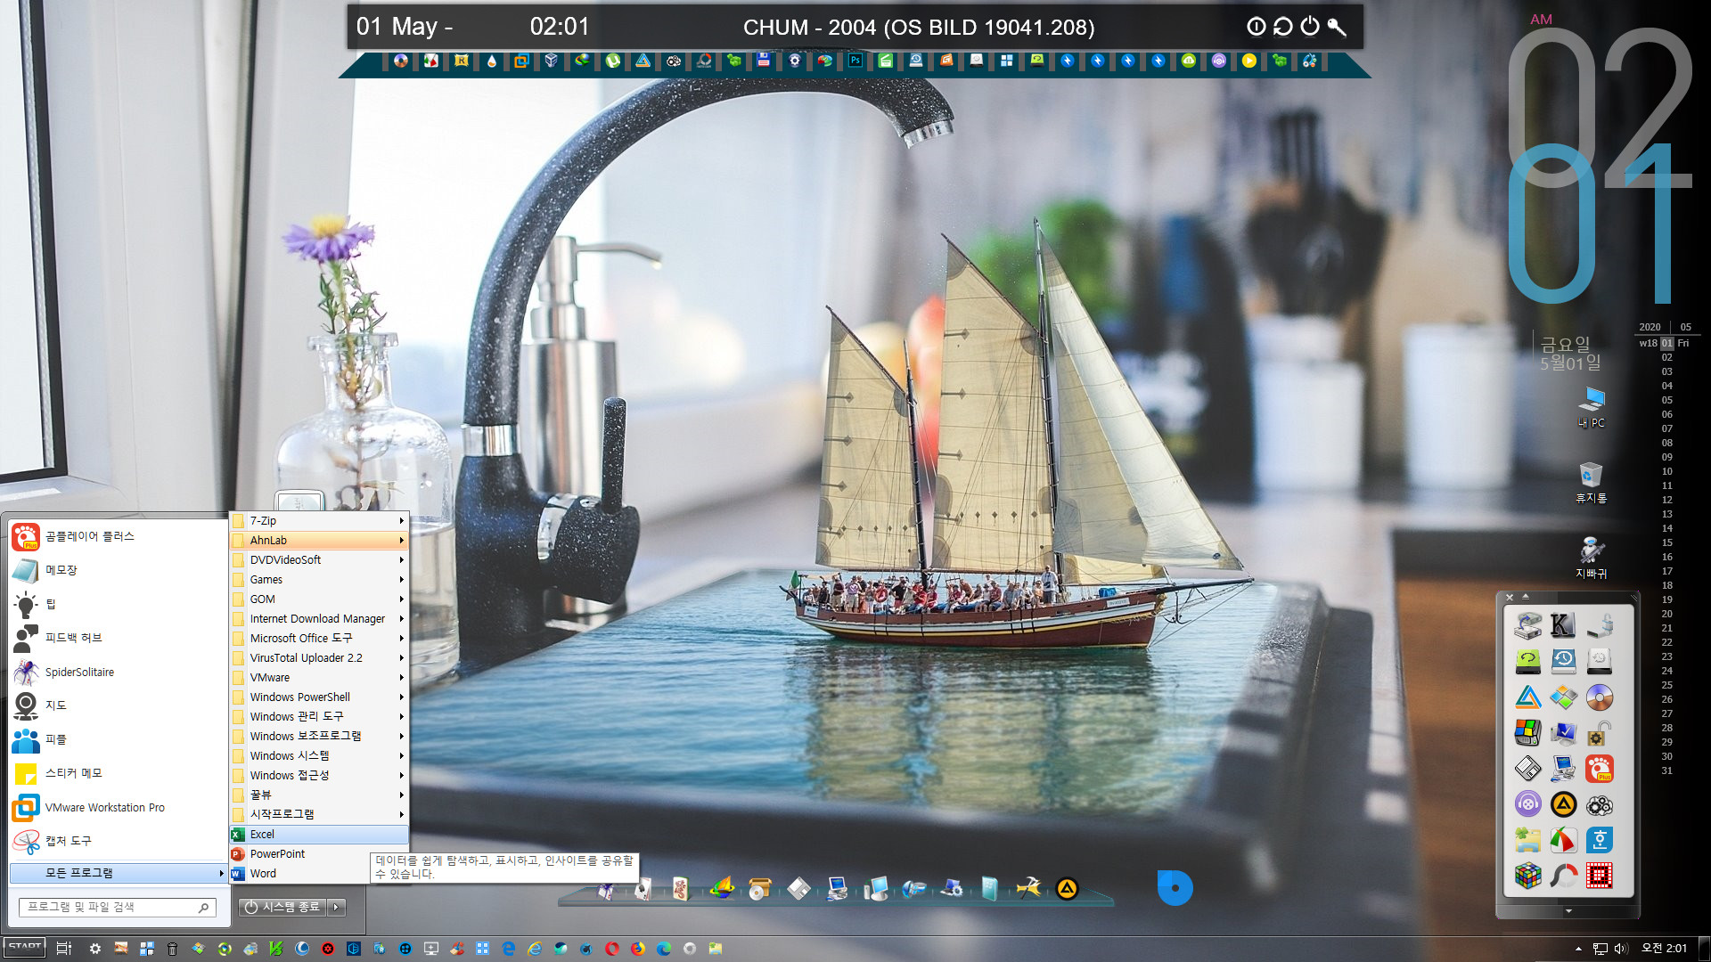The image size is (1711, 962).
Task: Click the restart circular arrow icon in top bar
Action: [x=1282, y=27]
